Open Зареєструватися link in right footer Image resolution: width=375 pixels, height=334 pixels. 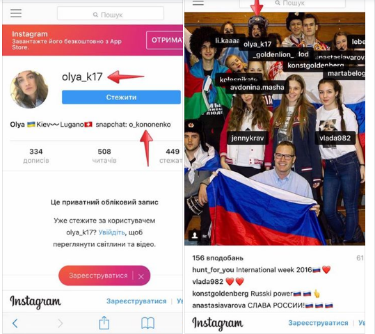click(x=318, y=323)
